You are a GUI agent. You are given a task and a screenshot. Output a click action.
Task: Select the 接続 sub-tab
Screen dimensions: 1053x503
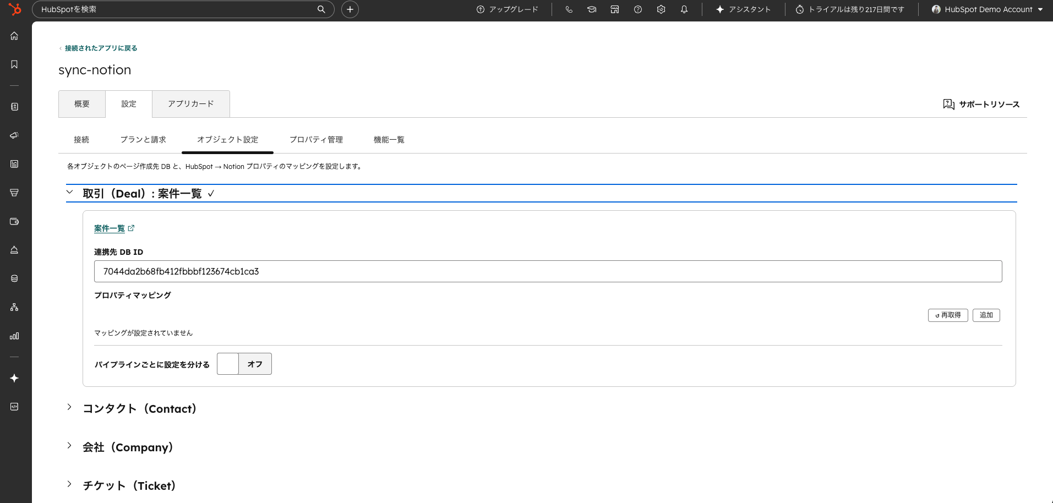tap(81, 140)
